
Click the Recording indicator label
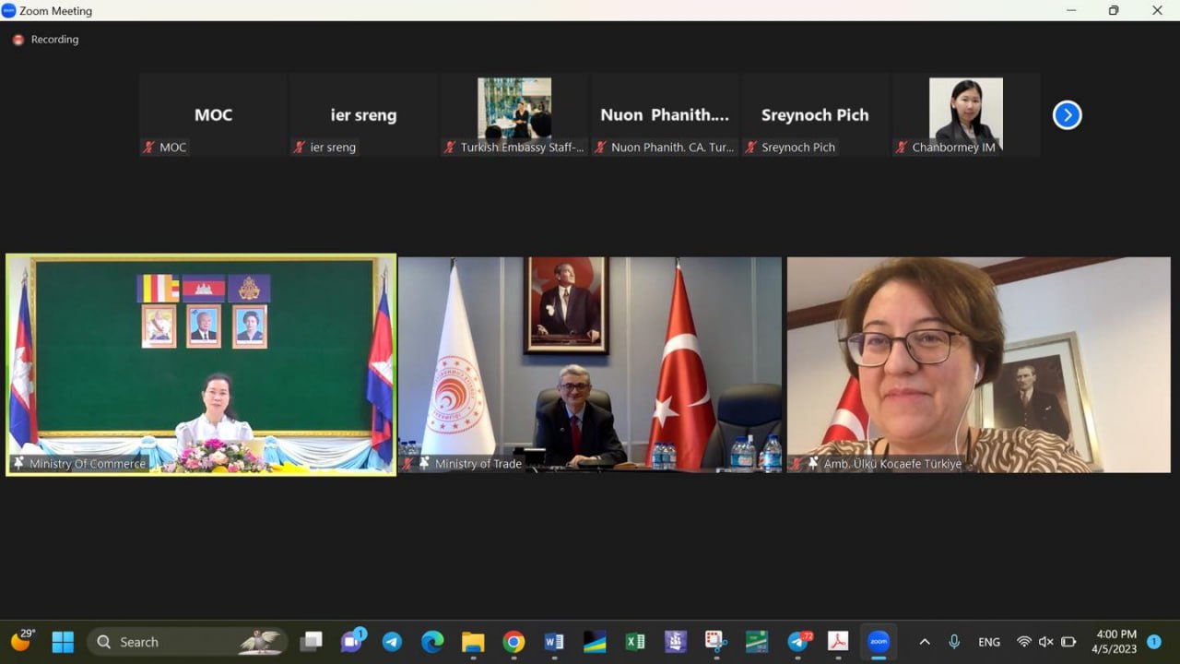pos(54,40)
